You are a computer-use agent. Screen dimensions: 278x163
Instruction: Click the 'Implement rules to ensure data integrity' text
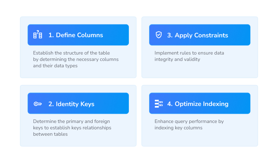pyautogui.click(x=189, y=56)
